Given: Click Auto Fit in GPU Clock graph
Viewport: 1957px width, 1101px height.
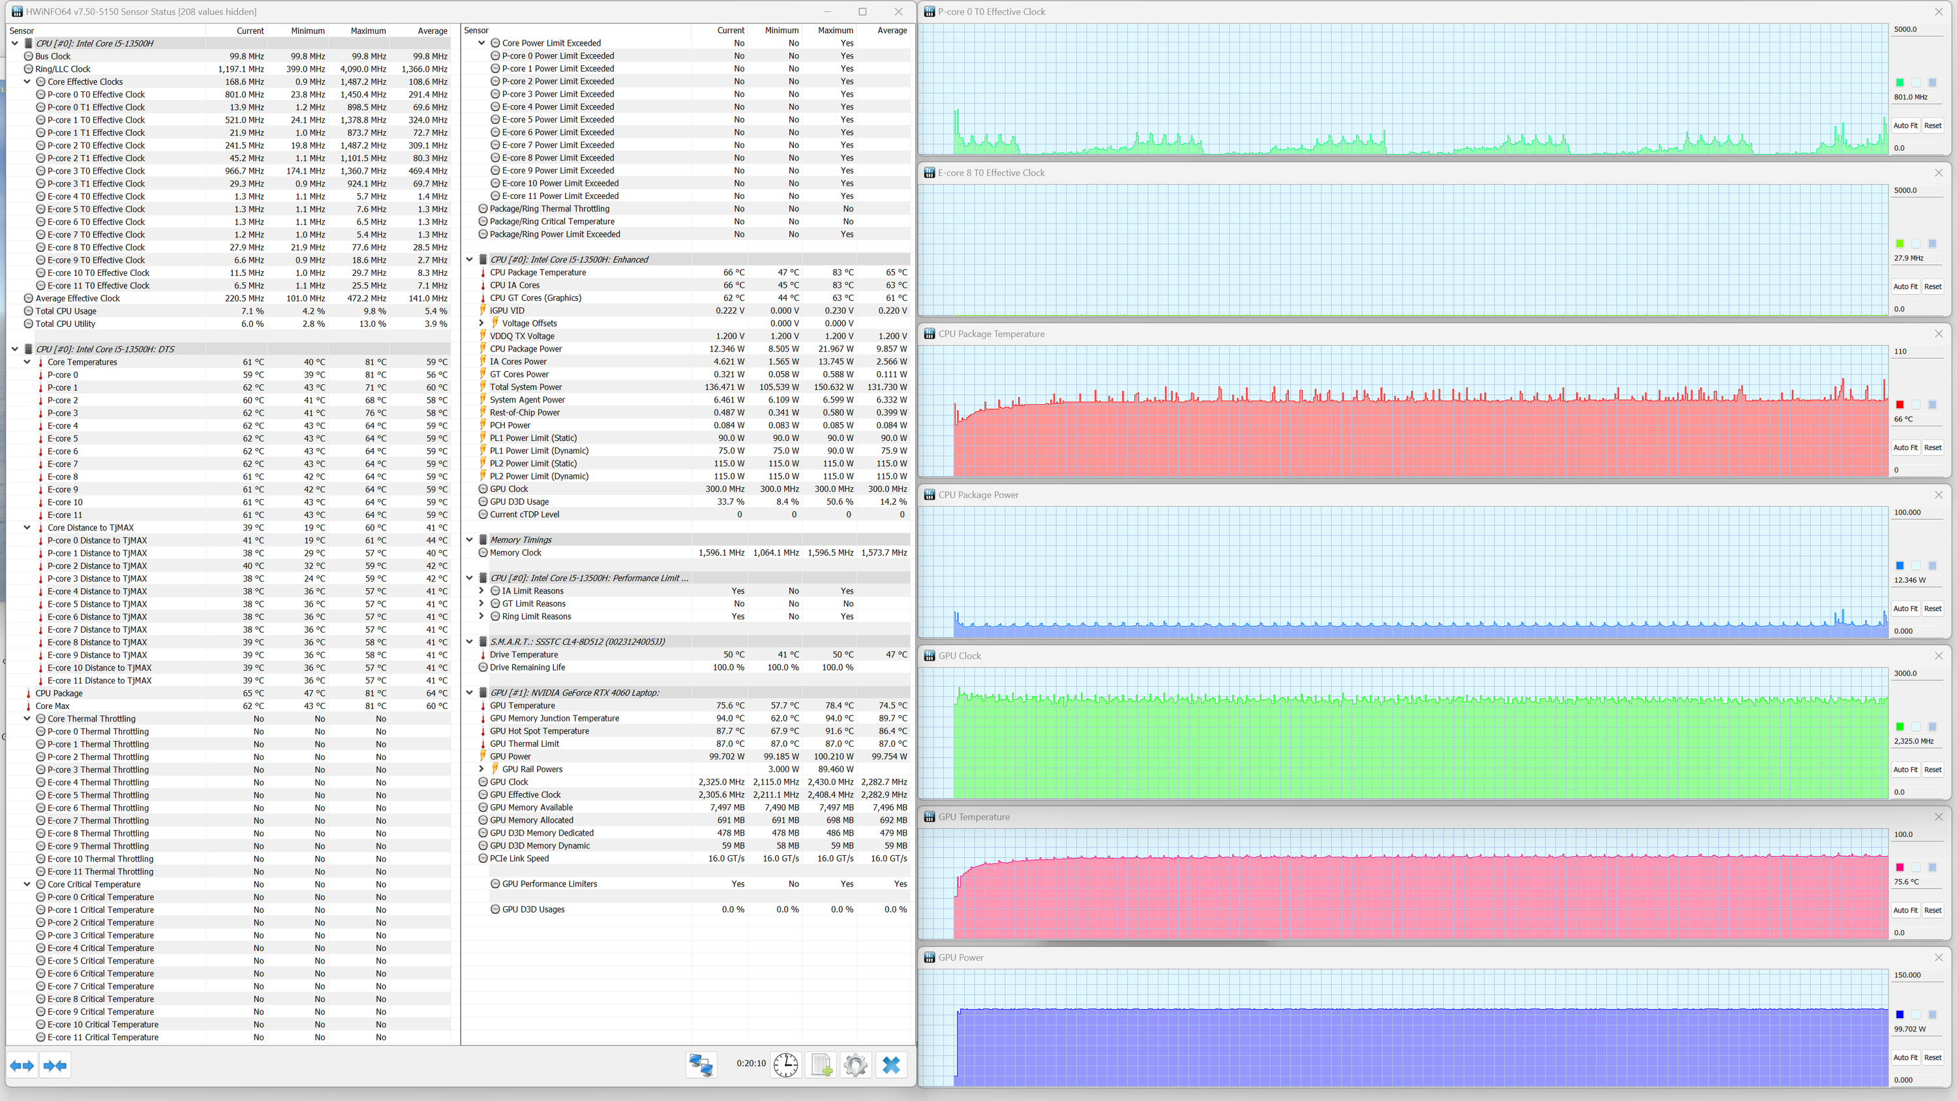Looking at the screenshot, I should (1905, 770).
